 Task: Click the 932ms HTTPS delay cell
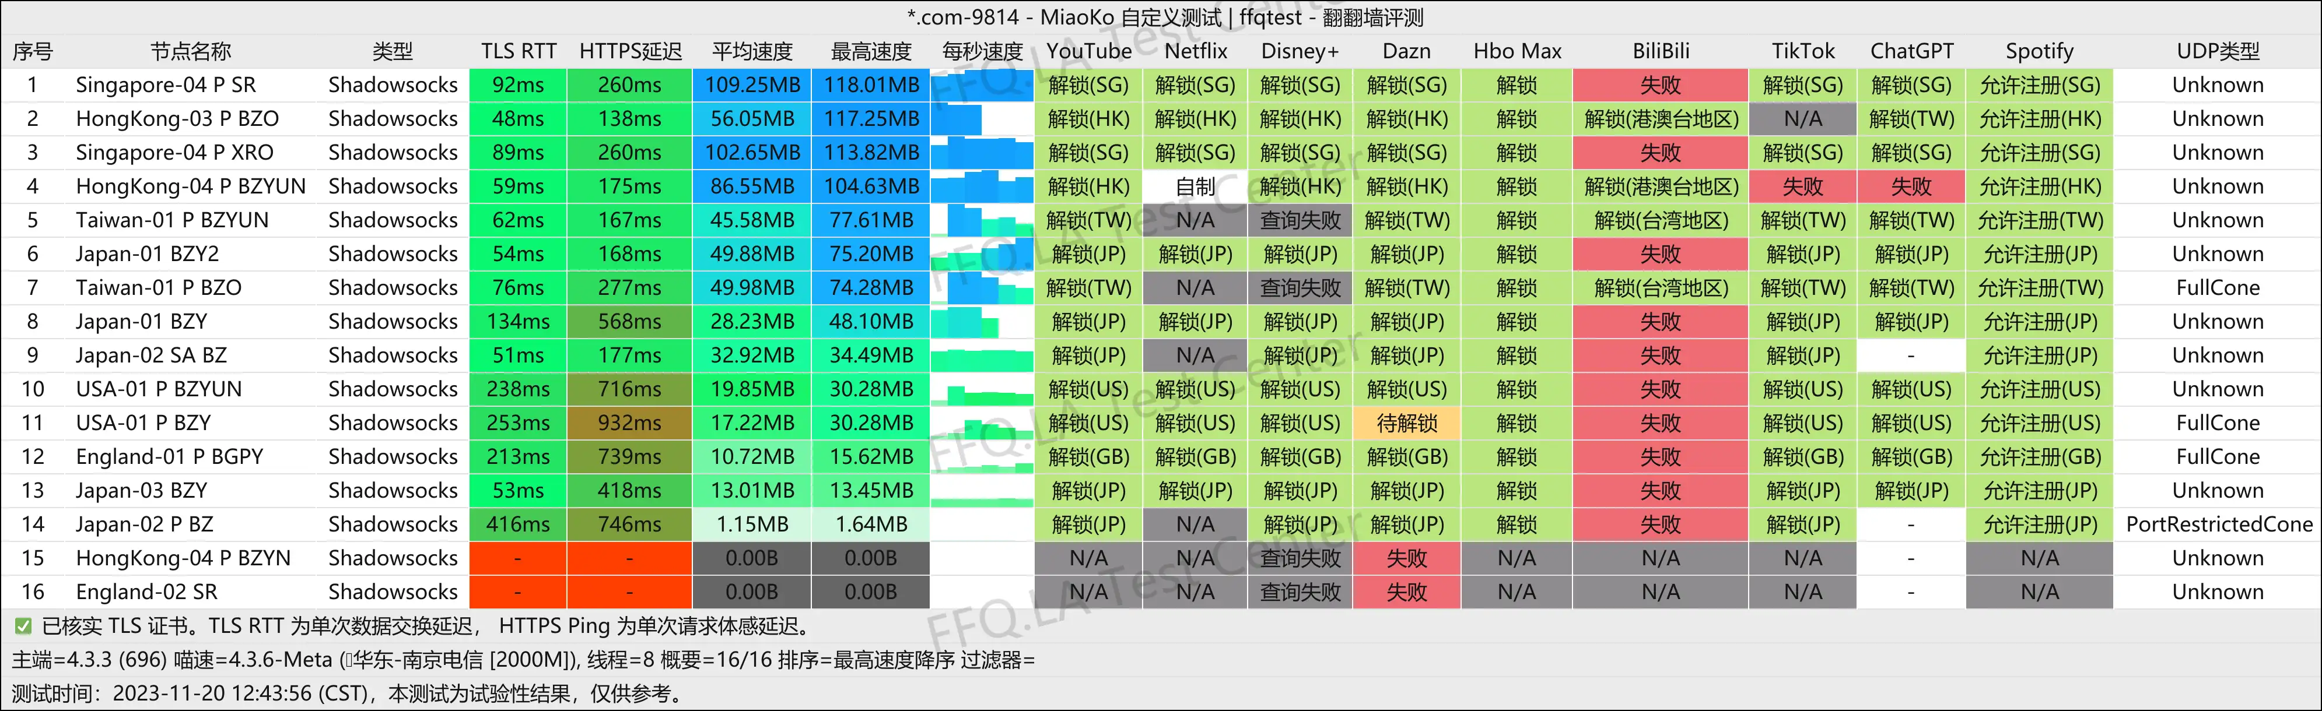tap(629, 423)
